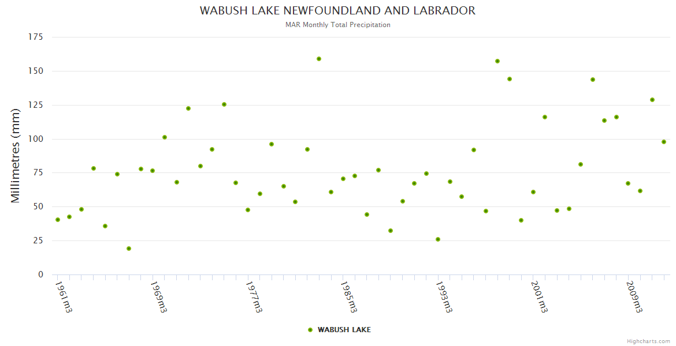The width and height of the screenshot is (676, 346).
Task: Select the first data point at 1961m3
Action: [58, 220]
